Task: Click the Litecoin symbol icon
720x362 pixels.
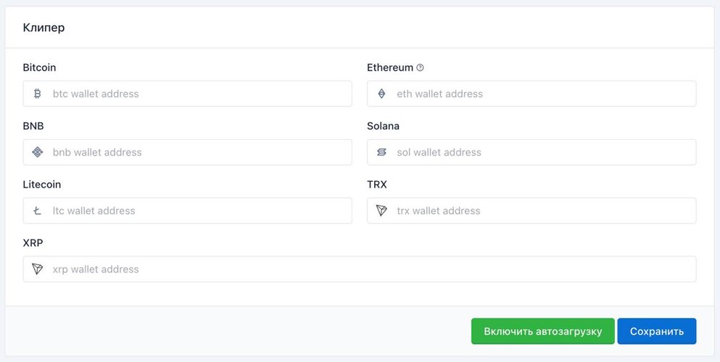Action: 38,211
